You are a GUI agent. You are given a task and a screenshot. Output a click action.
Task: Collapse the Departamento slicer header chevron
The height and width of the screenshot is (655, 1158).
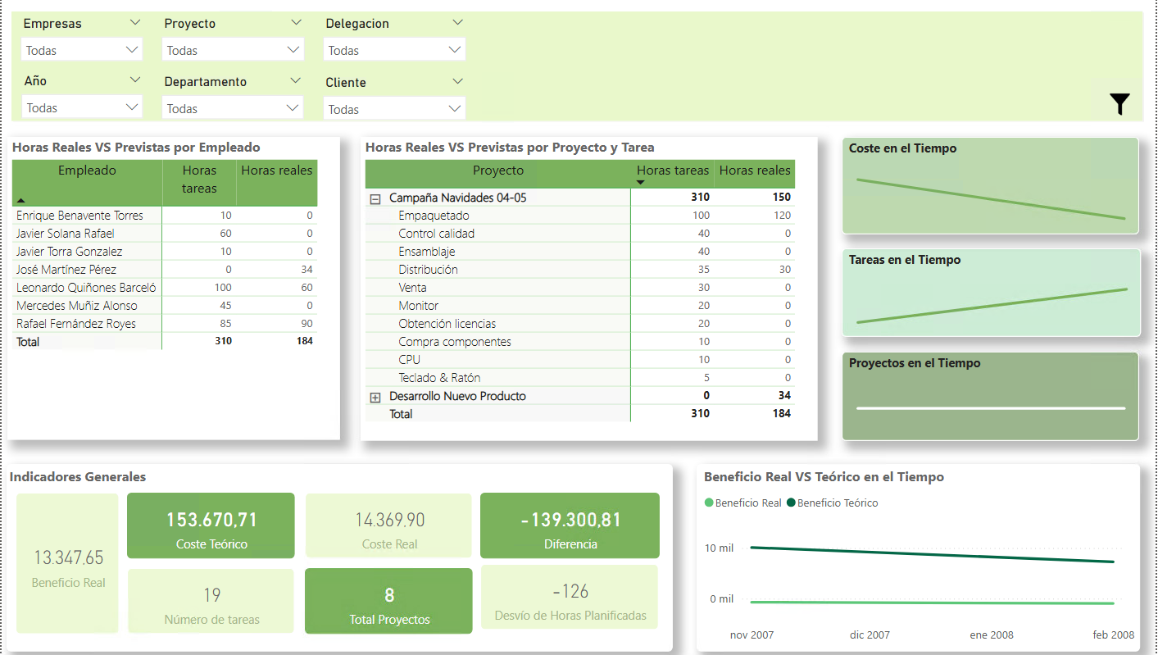click(296, 80)
